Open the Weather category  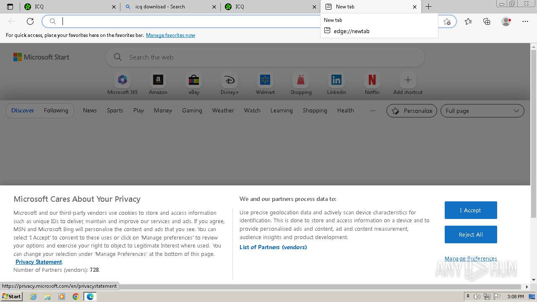coord(223,110)
